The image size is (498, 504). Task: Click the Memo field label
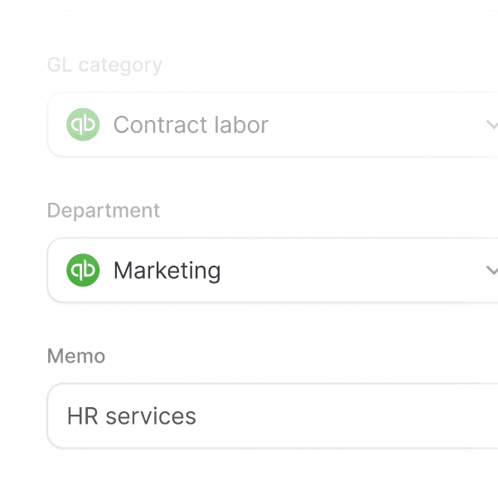click(x=75, y=357)
